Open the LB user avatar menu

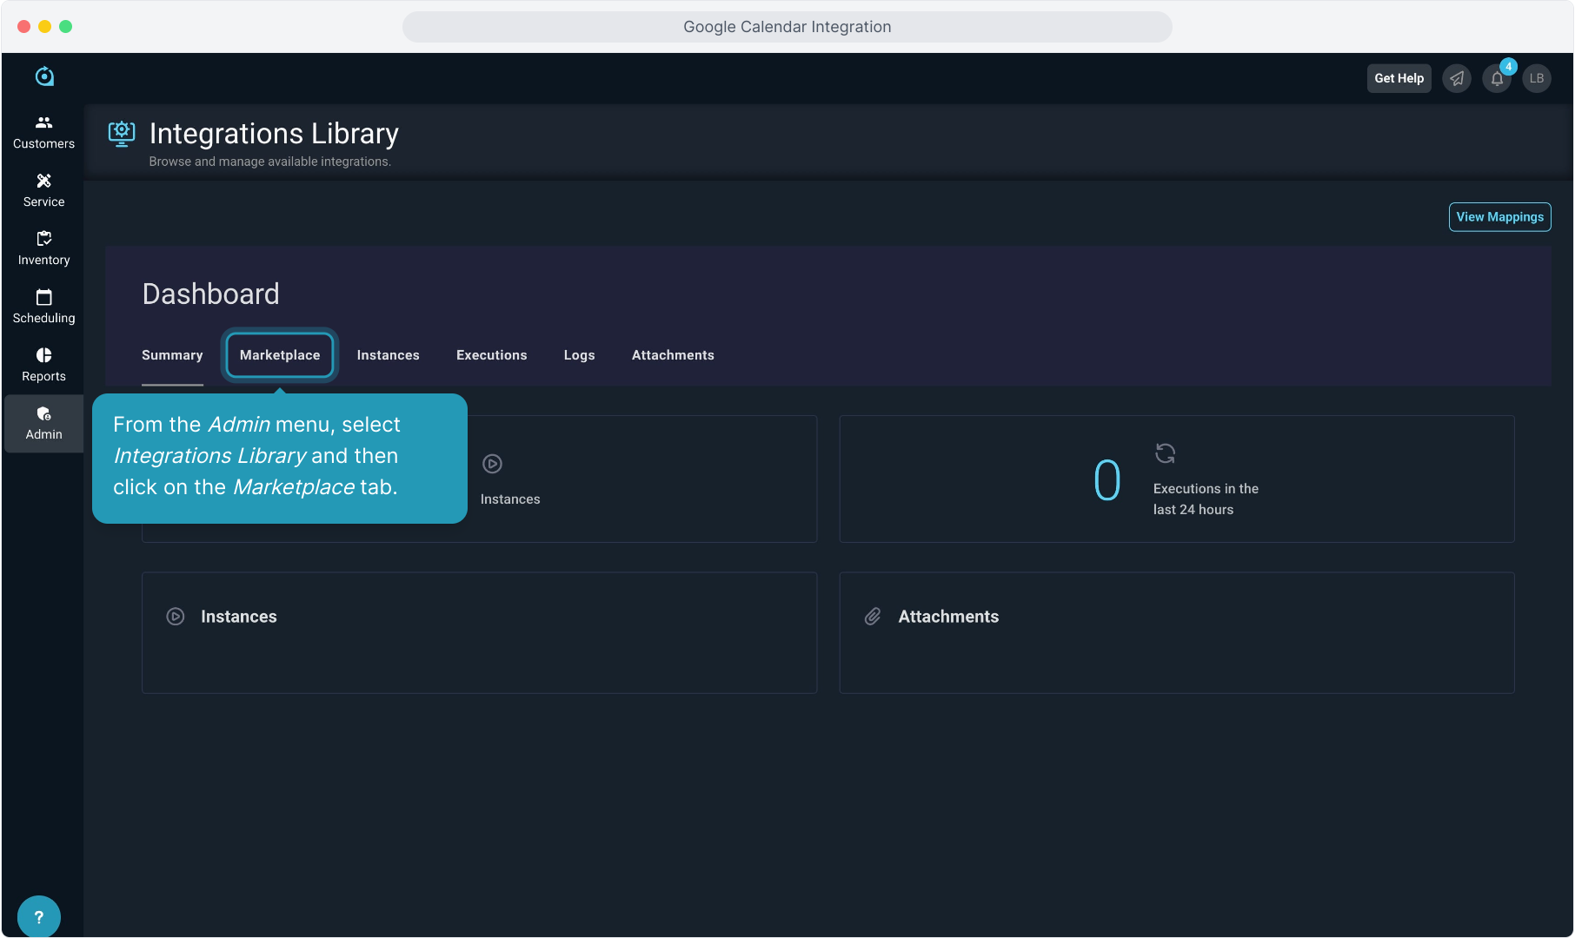pos(1537,78)
